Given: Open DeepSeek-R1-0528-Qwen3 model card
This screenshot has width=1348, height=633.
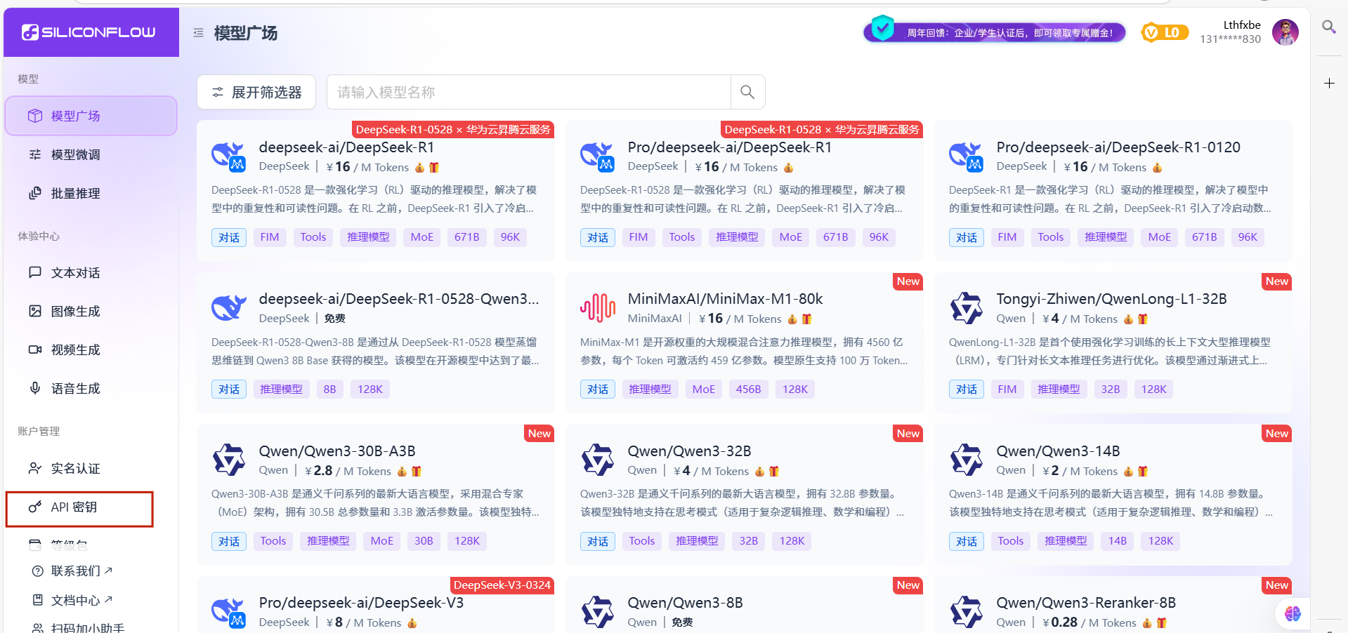Looking at the screenshot, I should (x=376, y=343).
